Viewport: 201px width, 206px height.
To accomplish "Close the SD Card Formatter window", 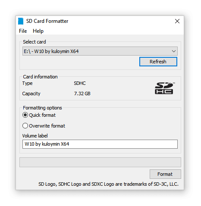I will coord(177,21).
